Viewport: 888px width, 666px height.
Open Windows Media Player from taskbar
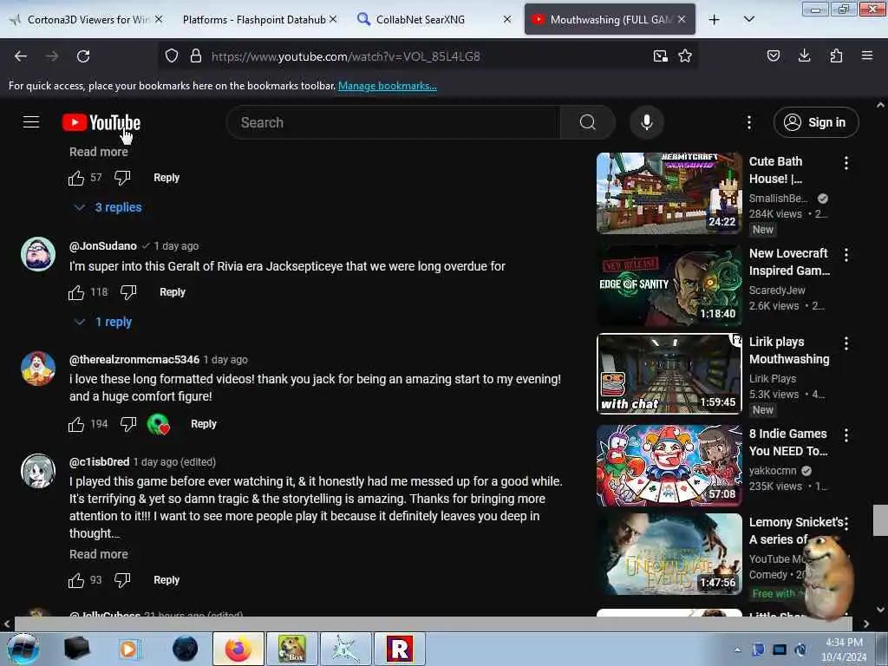[129, 649]
